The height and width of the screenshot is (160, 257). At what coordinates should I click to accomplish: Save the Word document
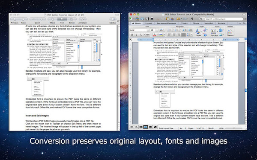pyautogui.click(x=147, y=19)
